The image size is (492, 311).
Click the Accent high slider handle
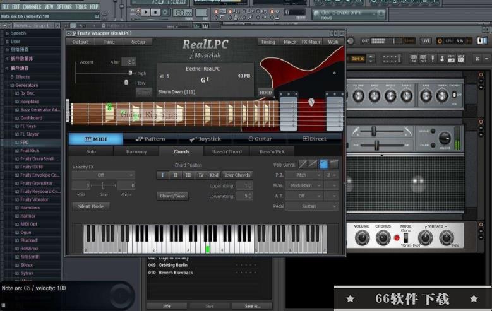[131, 73]
